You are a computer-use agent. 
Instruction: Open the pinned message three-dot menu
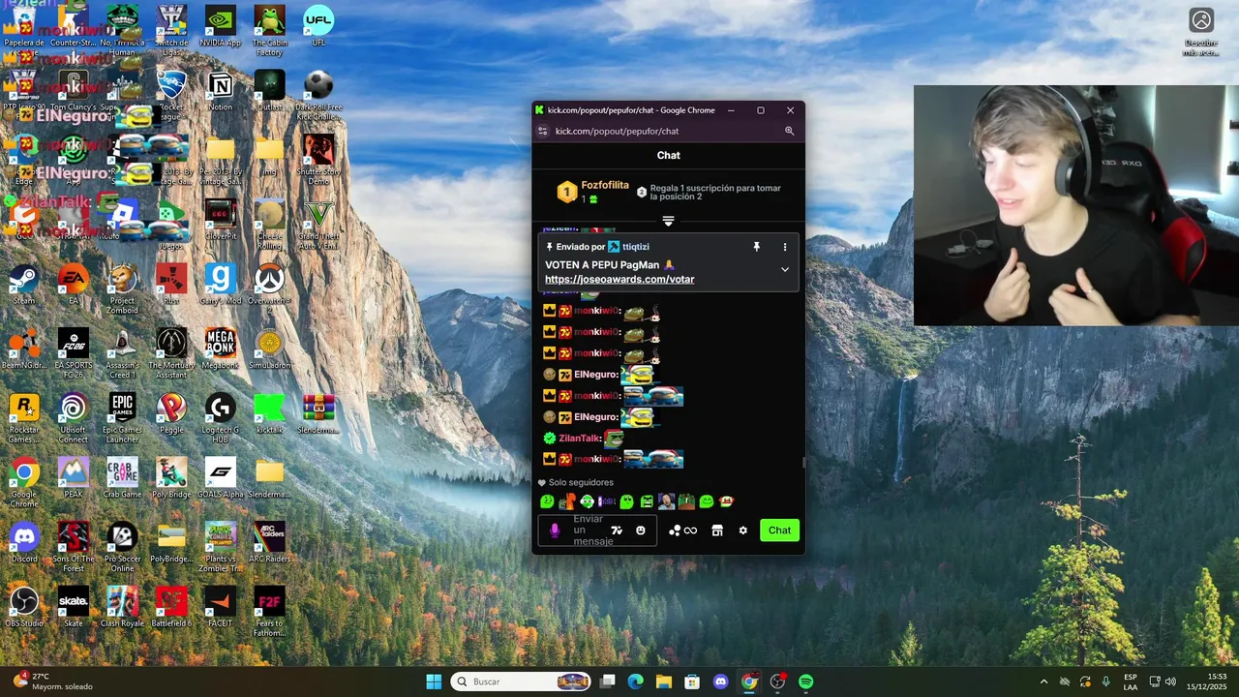[785, 247]
